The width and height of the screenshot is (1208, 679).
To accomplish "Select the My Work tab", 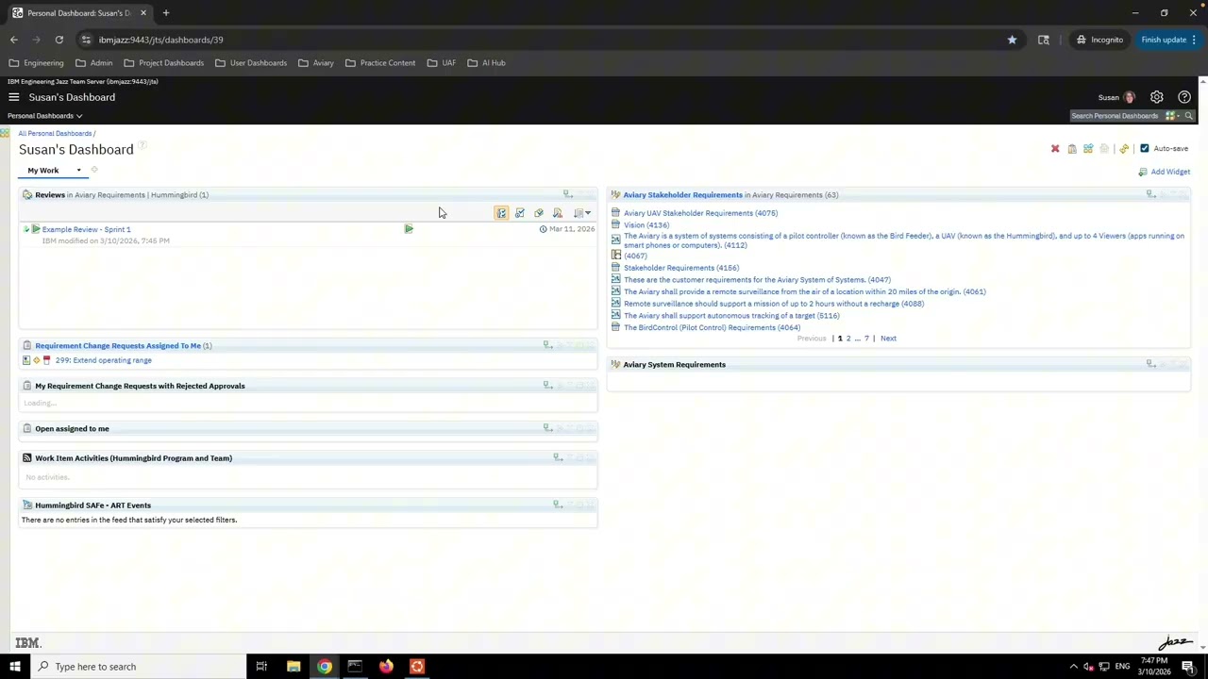I will (x=43, y=170).
